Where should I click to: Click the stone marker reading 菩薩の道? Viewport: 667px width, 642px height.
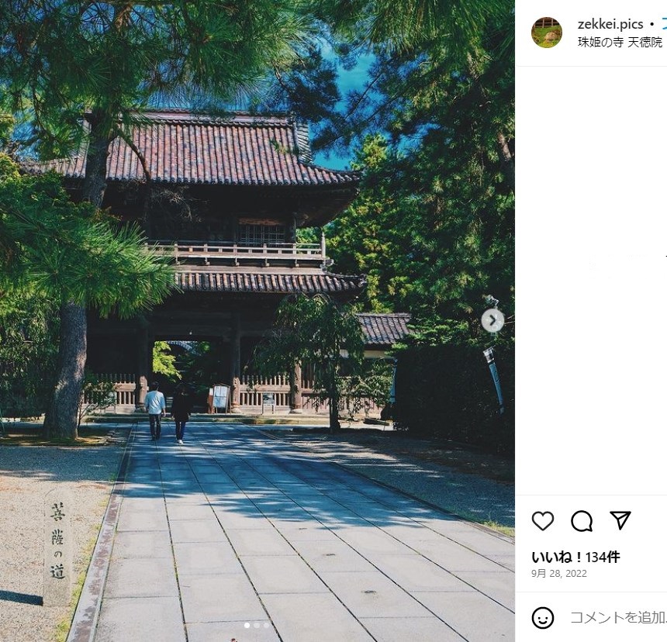pos(58,547)
